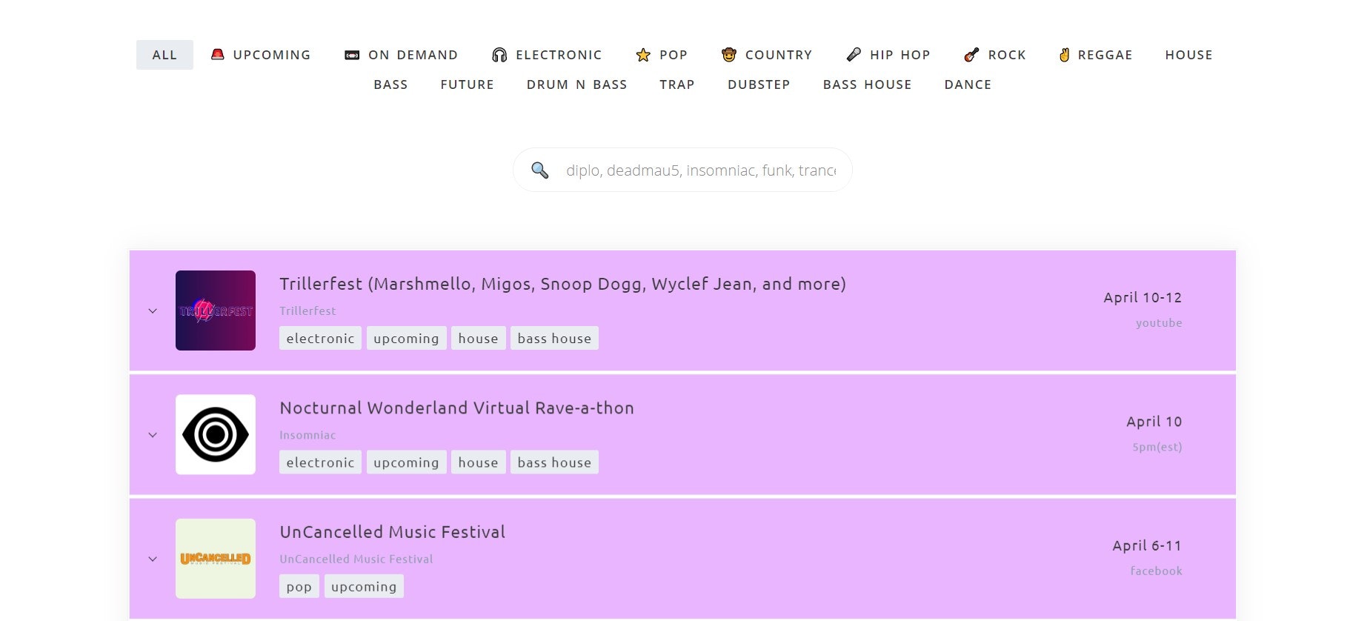Click the April 6-11 date

1147,545
